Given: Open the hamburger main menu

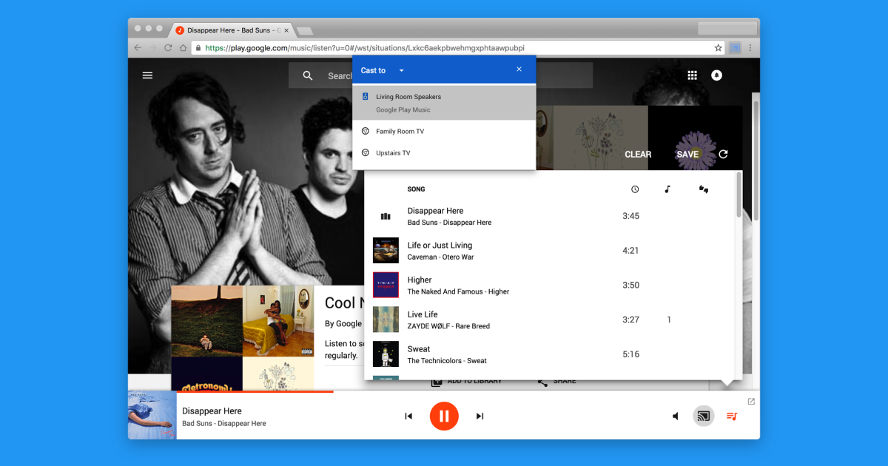Looking at the screenshot, I should click(x=147, y=75).
